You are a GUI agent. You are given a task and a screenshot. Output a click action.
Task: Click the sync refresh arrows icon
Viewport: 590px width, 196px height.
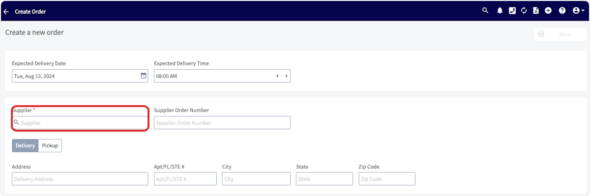click(x=524, y=10)
